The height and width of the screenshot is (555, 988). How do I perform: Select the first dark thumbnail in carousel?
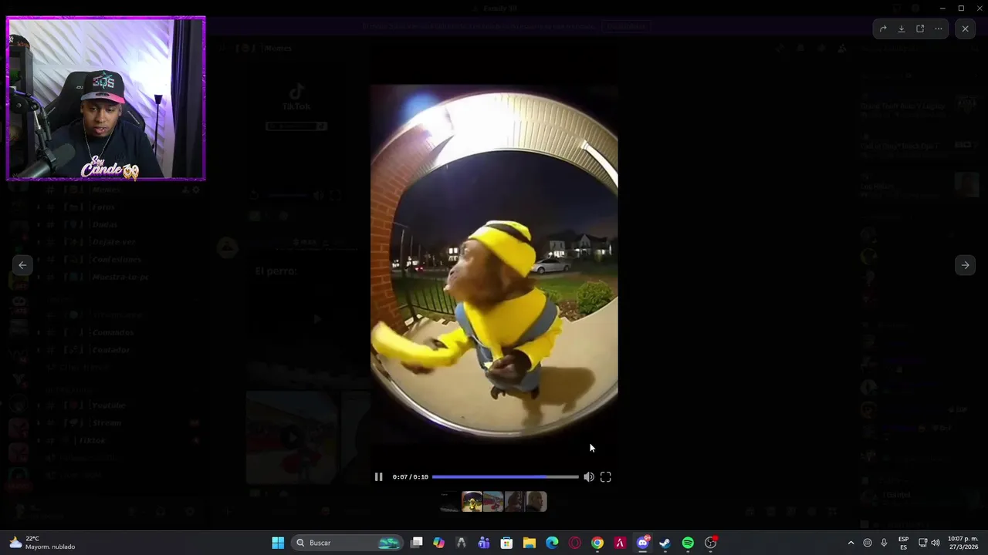(x=450, y=502)
